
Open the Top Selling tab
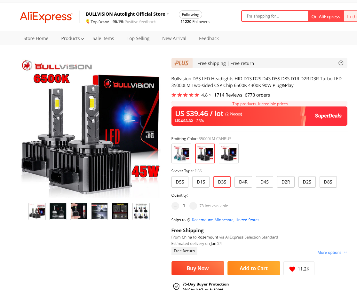[138, 38]
